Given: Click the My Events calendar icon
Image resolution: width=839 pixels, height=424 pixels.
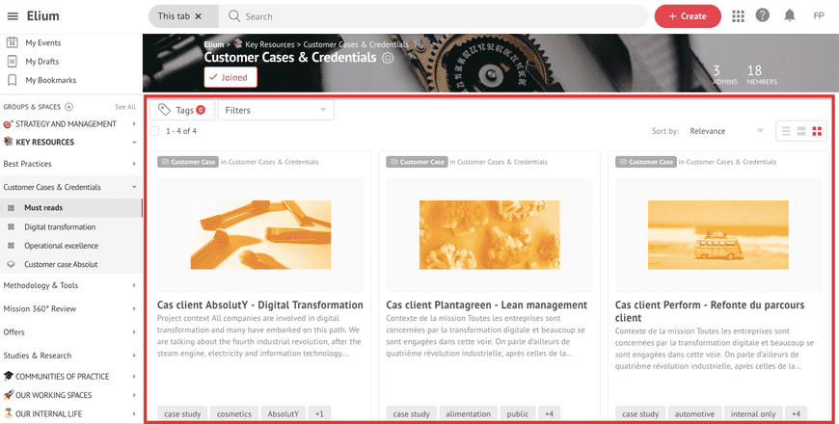Looking at the screenshot, I should click(13, 42).
